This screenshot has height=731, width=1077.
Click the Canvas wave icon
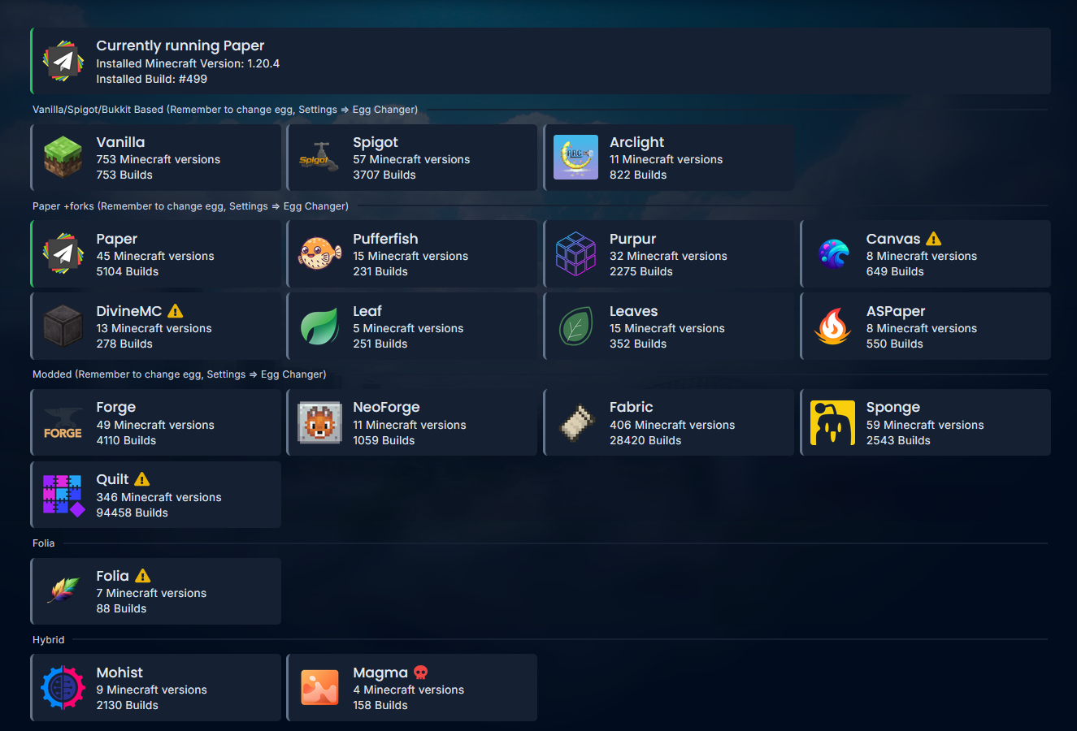point(833,254)
